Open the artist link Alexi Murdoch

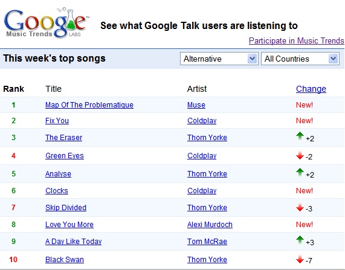[210, 225]
